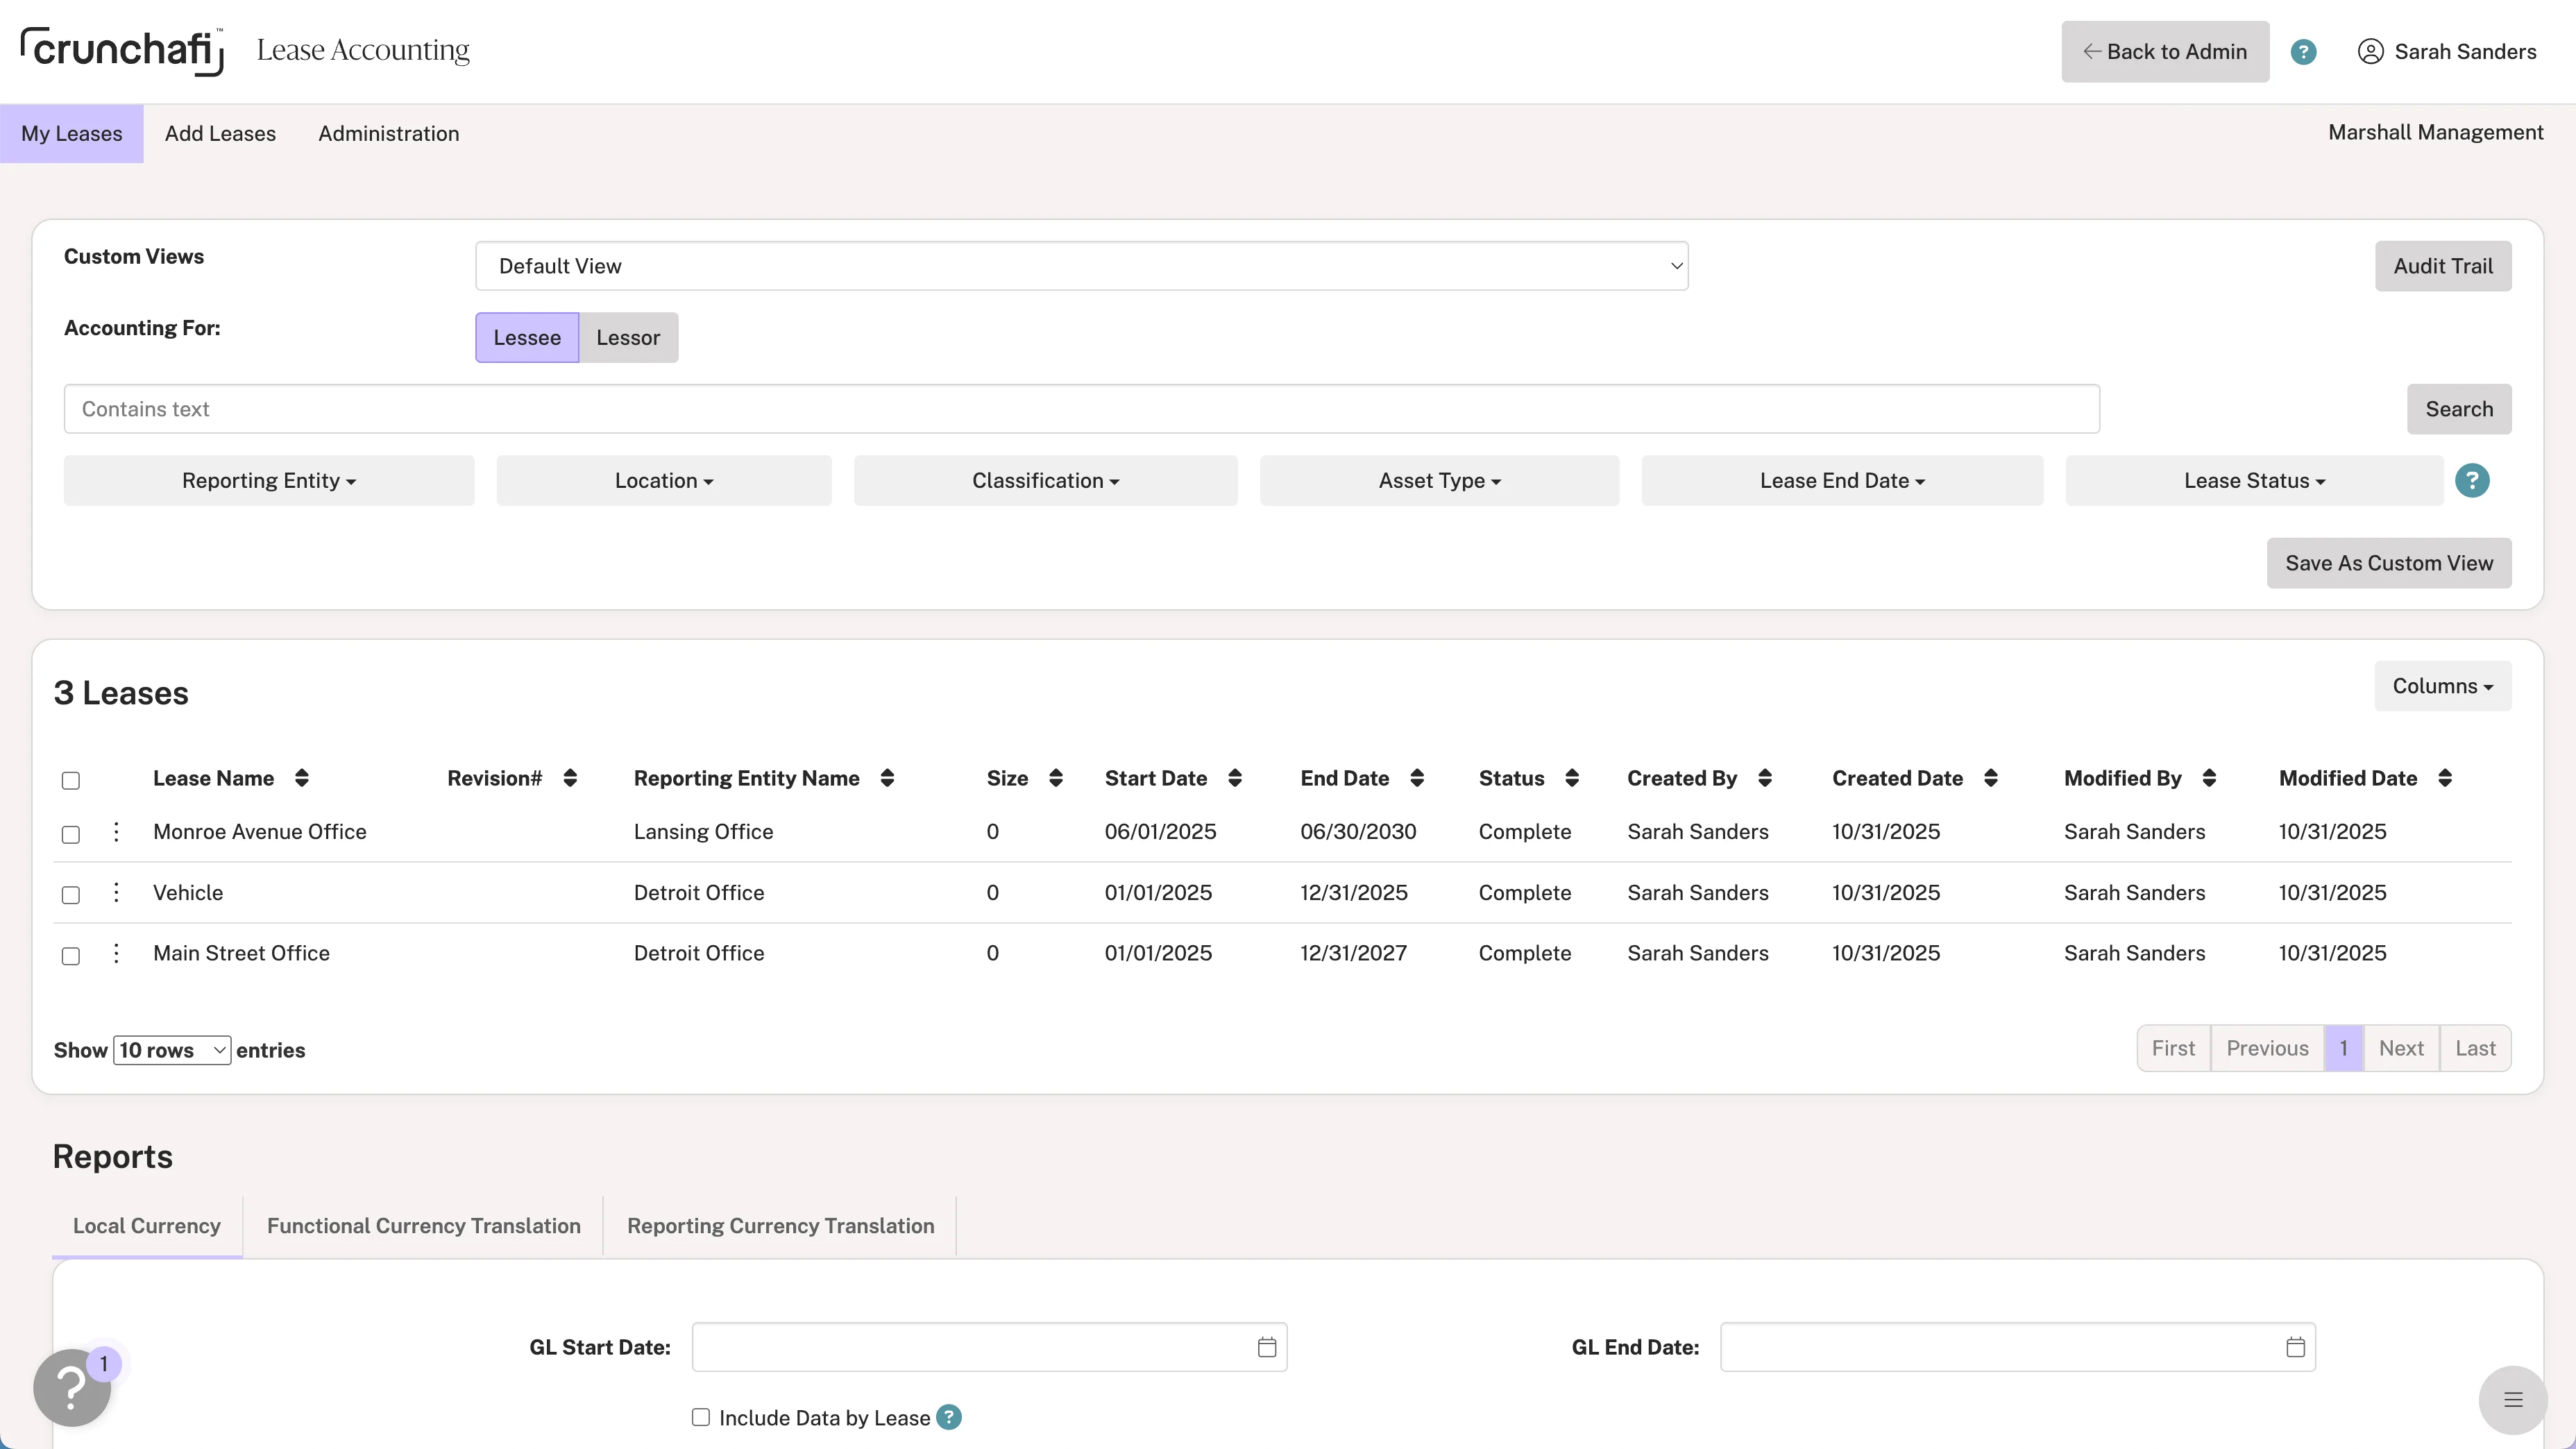Check the Main Street Office row checkbox
2576x1449 pixels.
point(71,955)
